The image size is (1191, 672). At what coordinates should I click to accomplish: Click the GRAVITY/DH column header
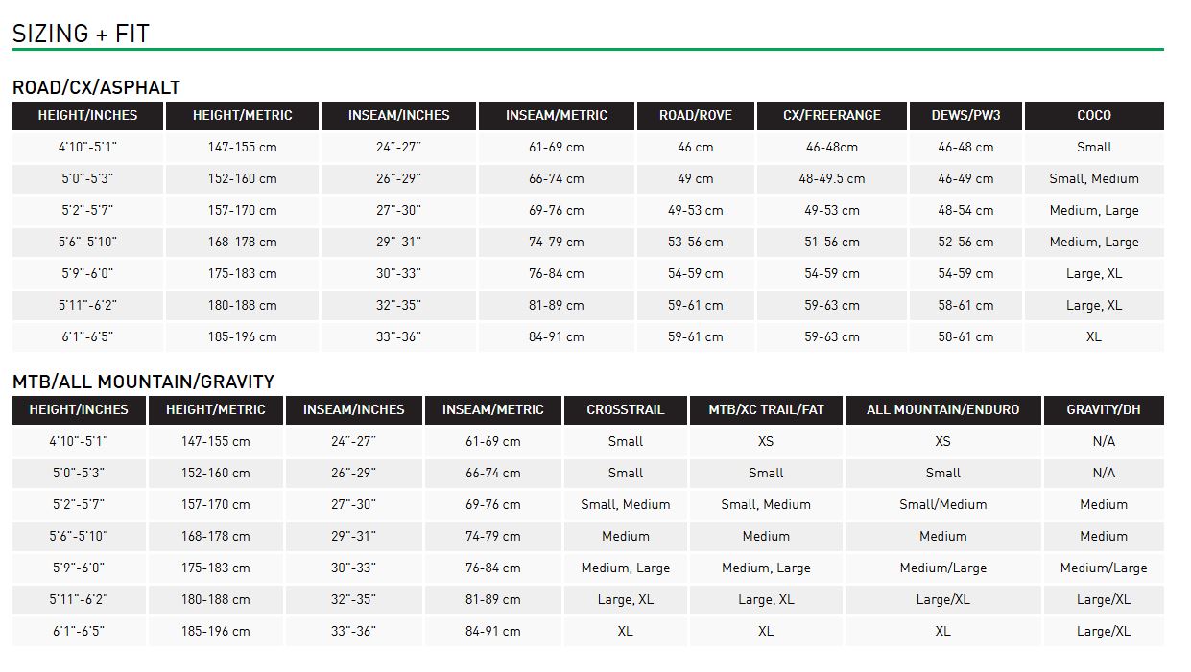tap(1103, 409)
